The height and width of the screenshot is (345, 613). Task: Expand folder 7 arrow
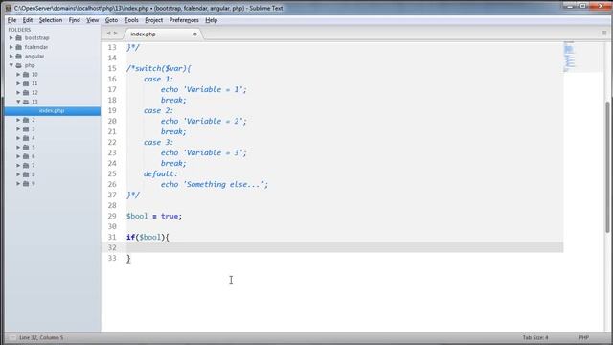point(18,166)
